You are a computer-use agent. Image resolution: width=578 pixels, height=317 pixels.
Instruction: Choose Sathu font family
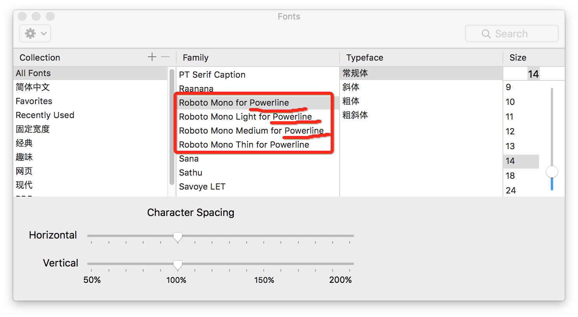click(x=257, y=172)
